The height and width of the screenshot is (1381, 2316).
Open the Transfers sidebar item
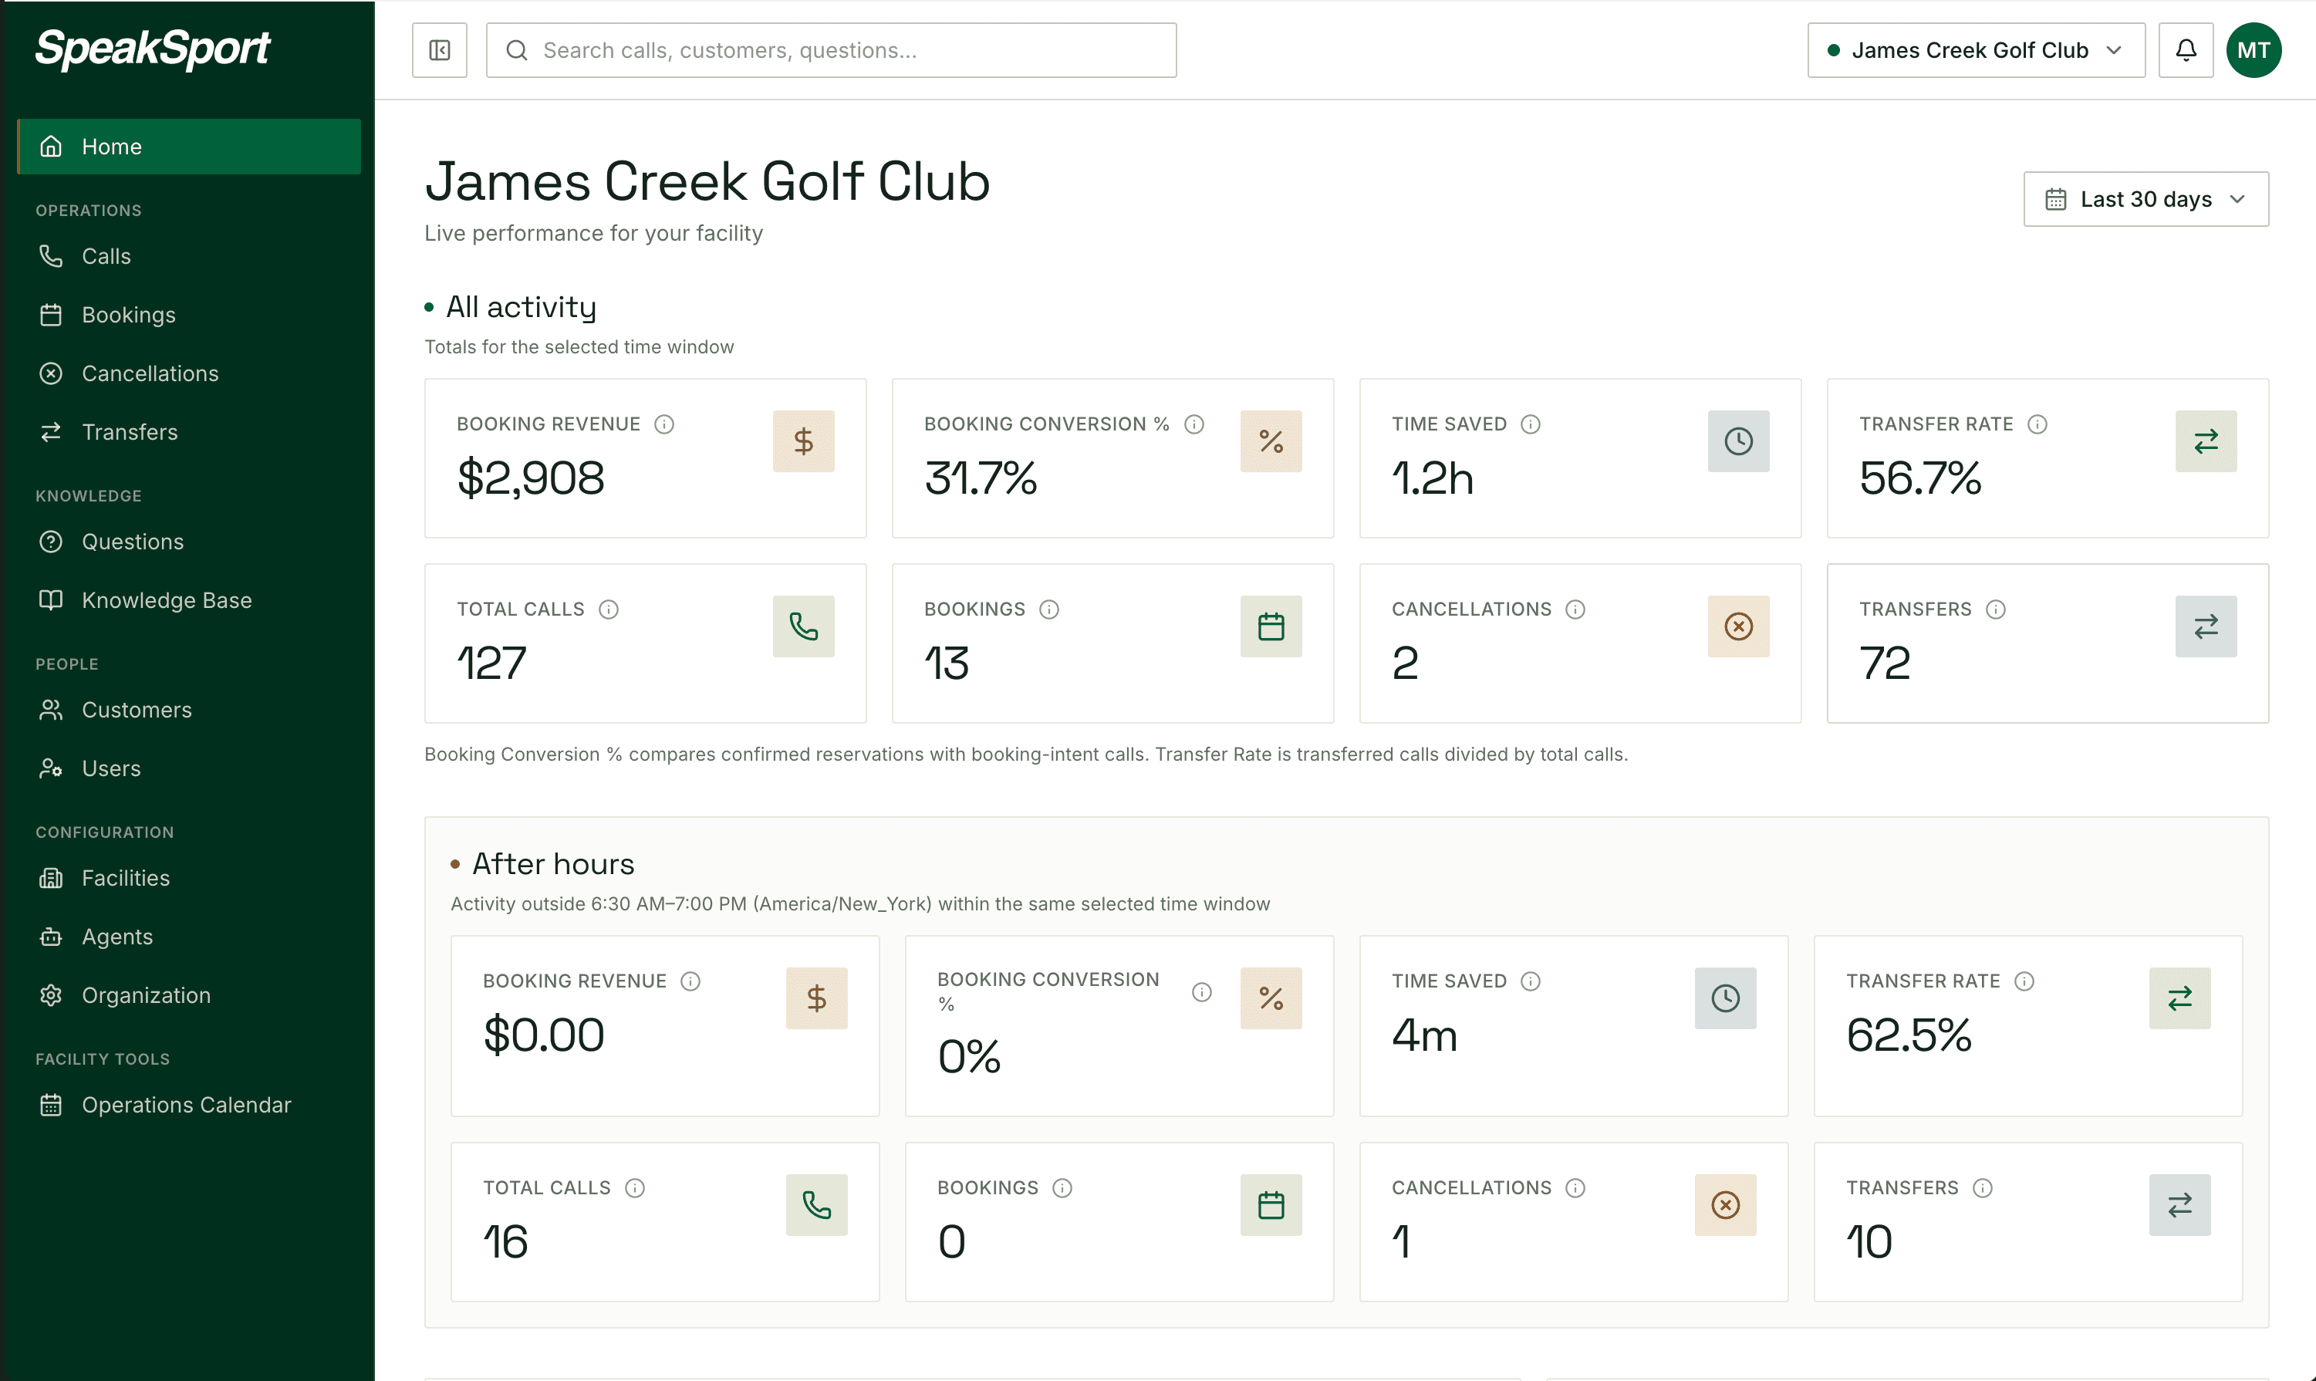189,432
